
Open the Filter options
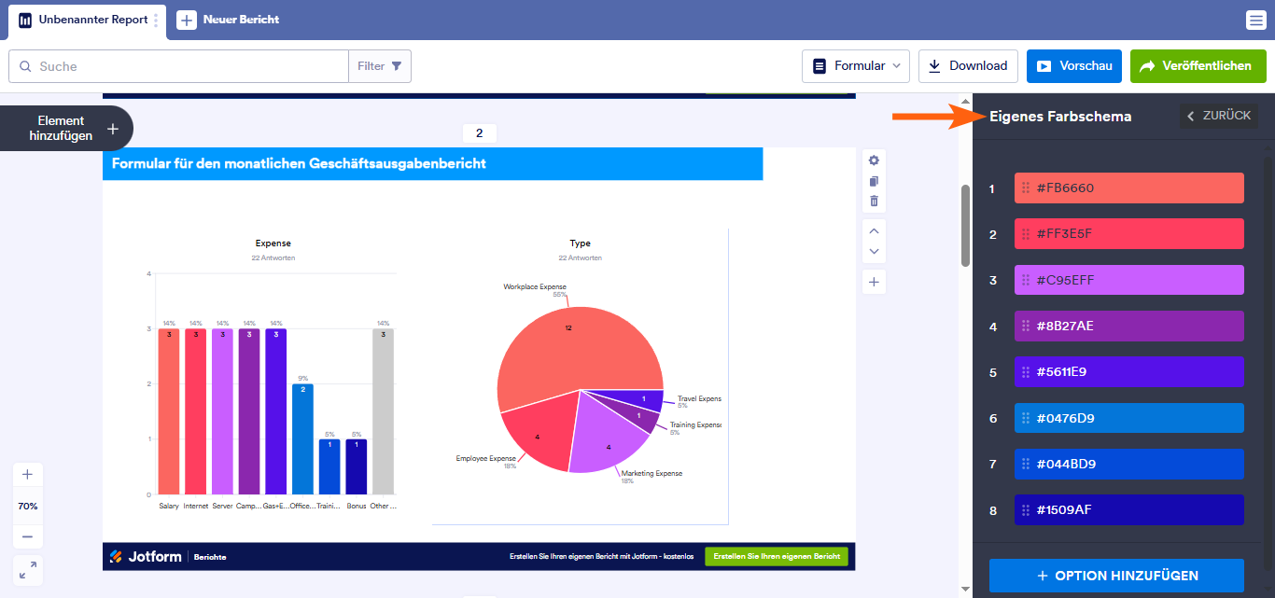tap(380, 66)
